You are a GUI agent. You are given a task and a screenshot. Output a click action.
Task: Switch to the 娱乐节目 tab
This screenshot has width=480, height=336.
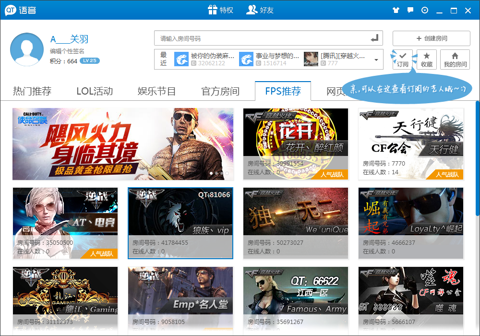[156, 91]
